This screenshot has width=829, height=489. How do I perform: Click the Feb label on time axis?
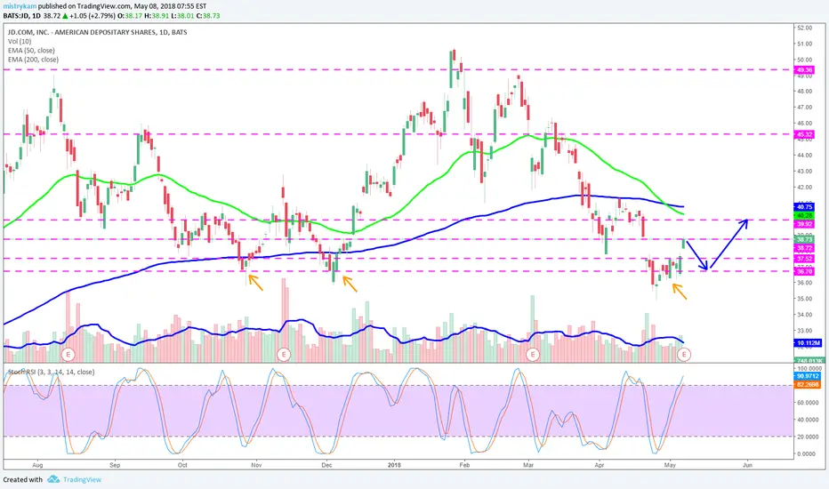pos(464,465)
